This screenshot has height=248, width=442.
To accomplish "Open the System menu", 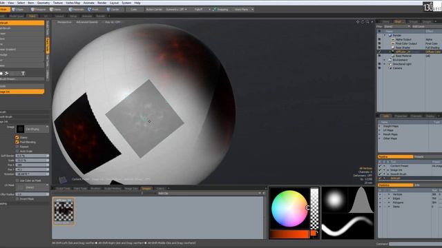I will (126, 3).
